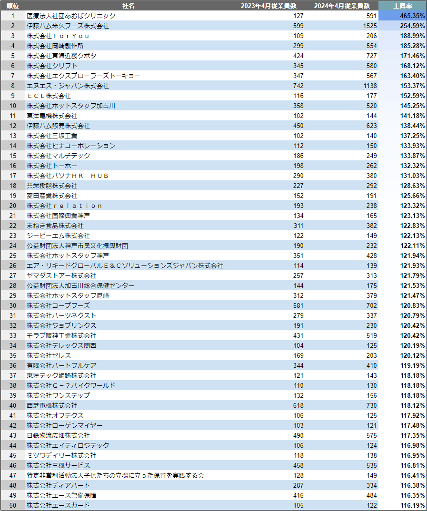Click 株式会社ヒナコーポレーション
Viewport: 427px width, 511px height.
(x=71, y=146)
